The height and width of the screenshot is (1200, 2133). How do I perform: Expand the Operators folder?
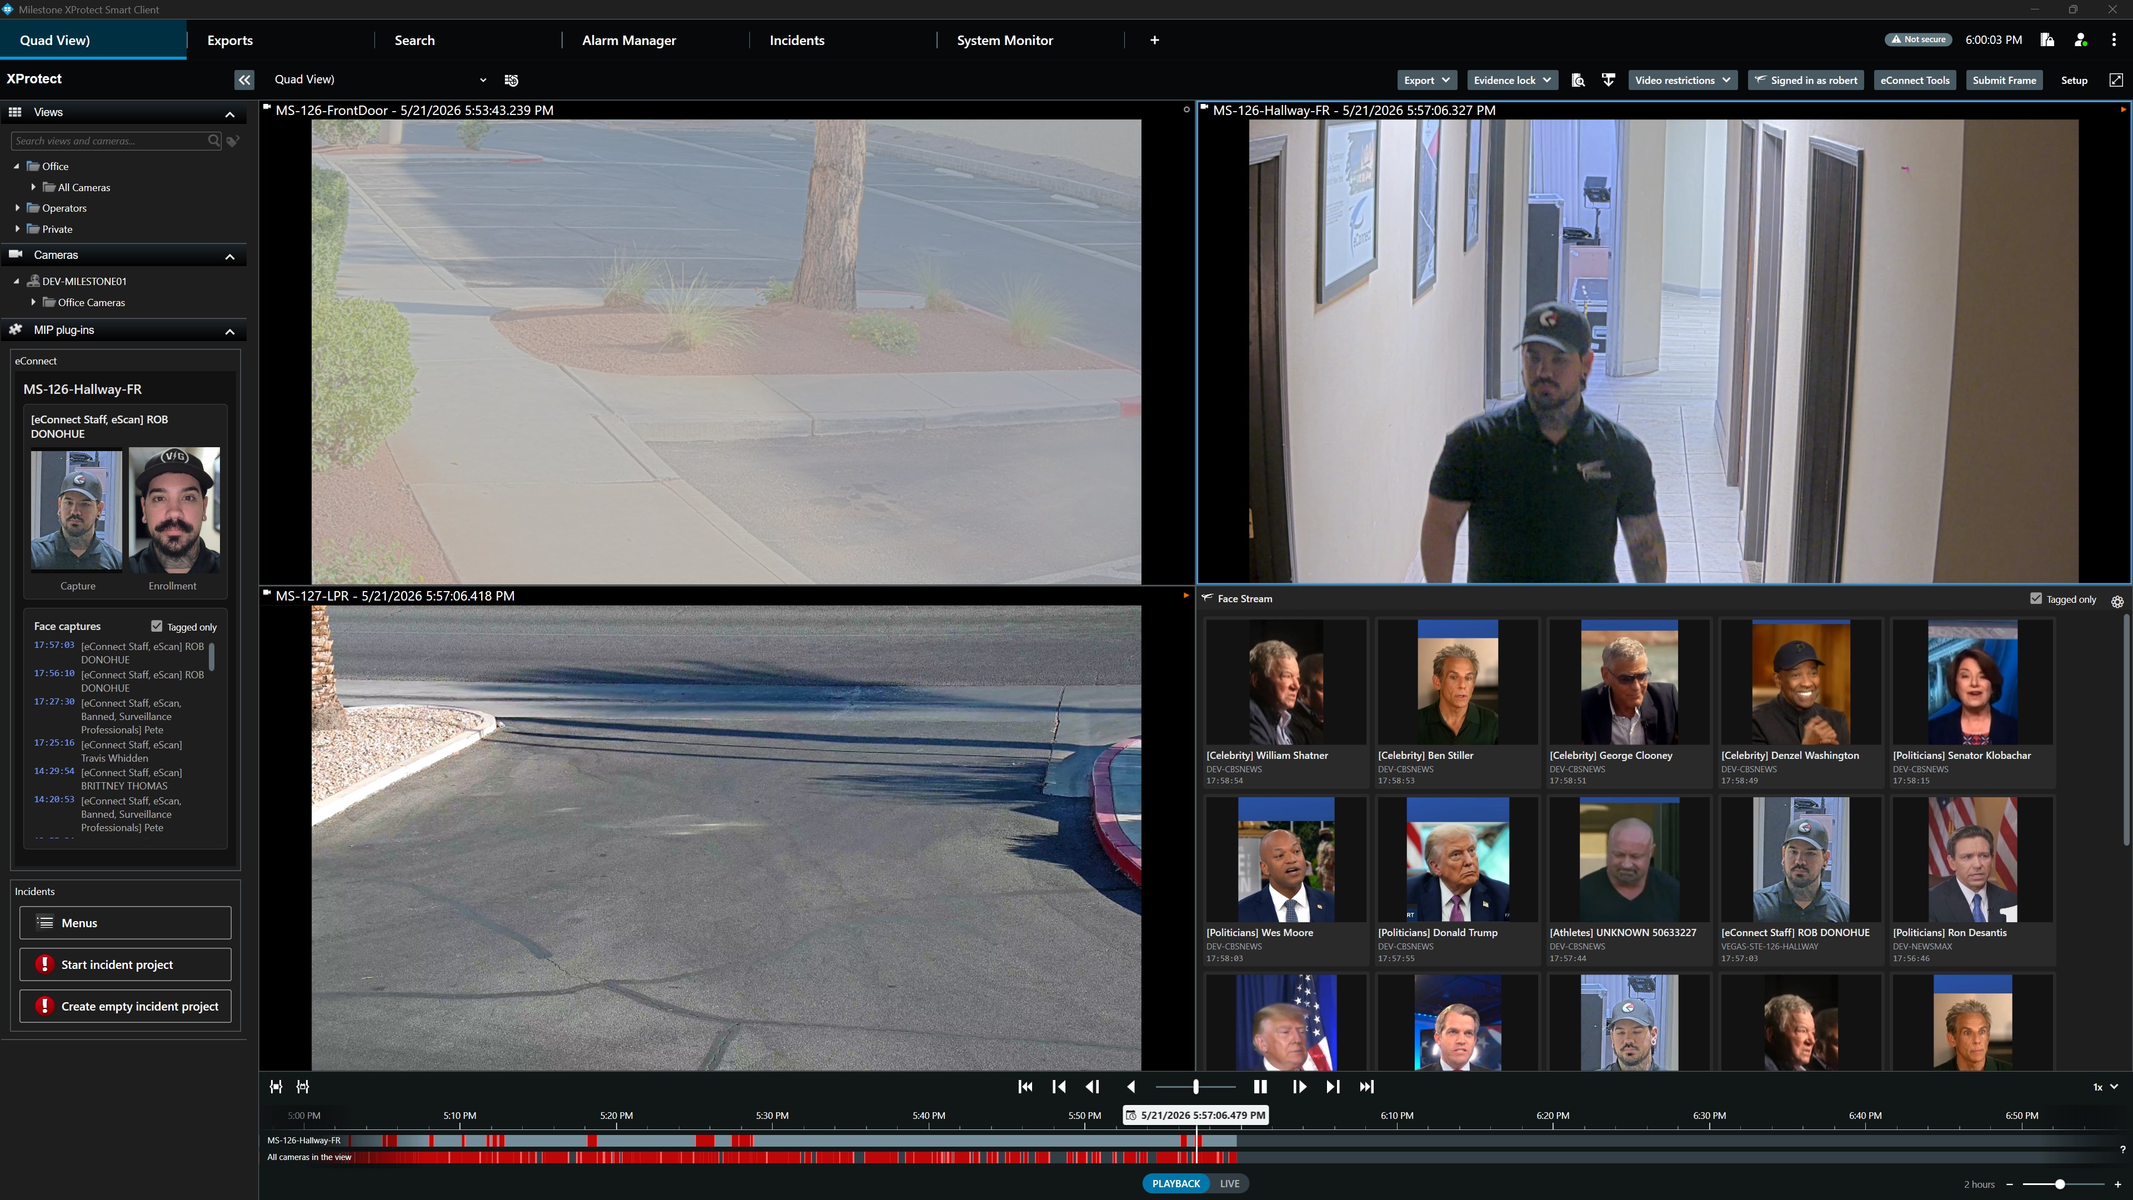point(17,208)
